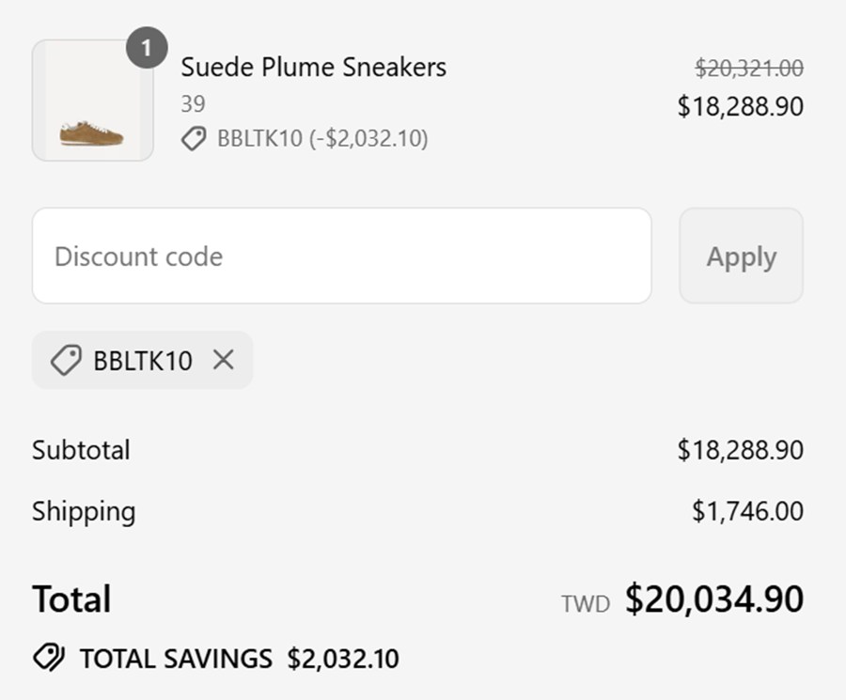Screen dimensions: 846x700
Task: Click the struck-through $20,321.00 original price
Action: click(x=748, y=68)
